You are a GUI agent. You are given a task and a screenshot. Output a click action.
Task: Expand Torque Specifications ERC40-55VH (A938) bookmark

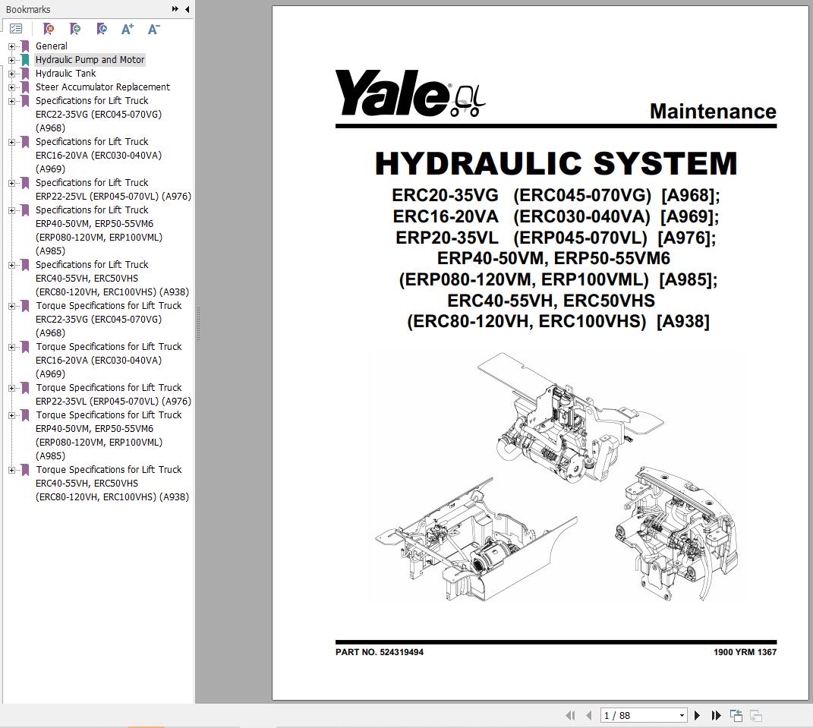click(x=11, y=471)
